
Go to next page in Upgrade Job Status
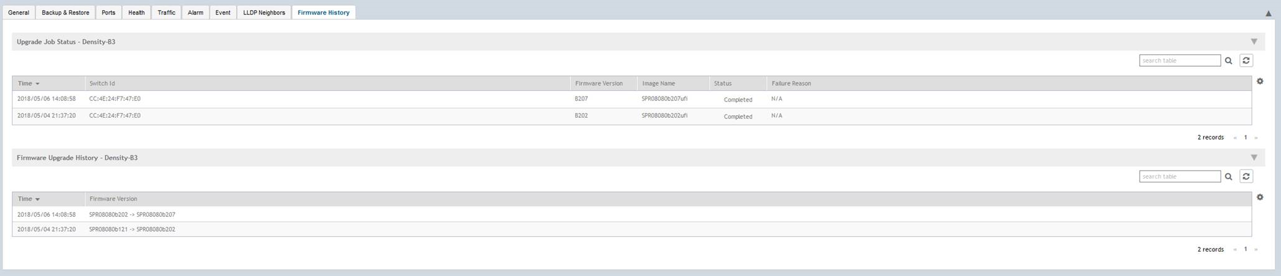[x=1255, y=138]
